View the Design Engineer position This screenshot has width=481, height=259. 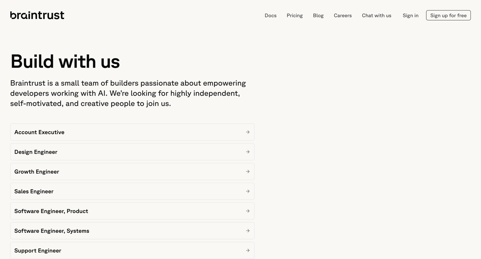coord(132,152)
